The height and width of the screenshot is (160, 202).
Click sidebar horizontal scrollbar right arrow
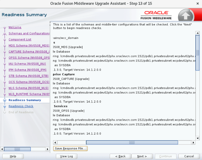[47, 149]
